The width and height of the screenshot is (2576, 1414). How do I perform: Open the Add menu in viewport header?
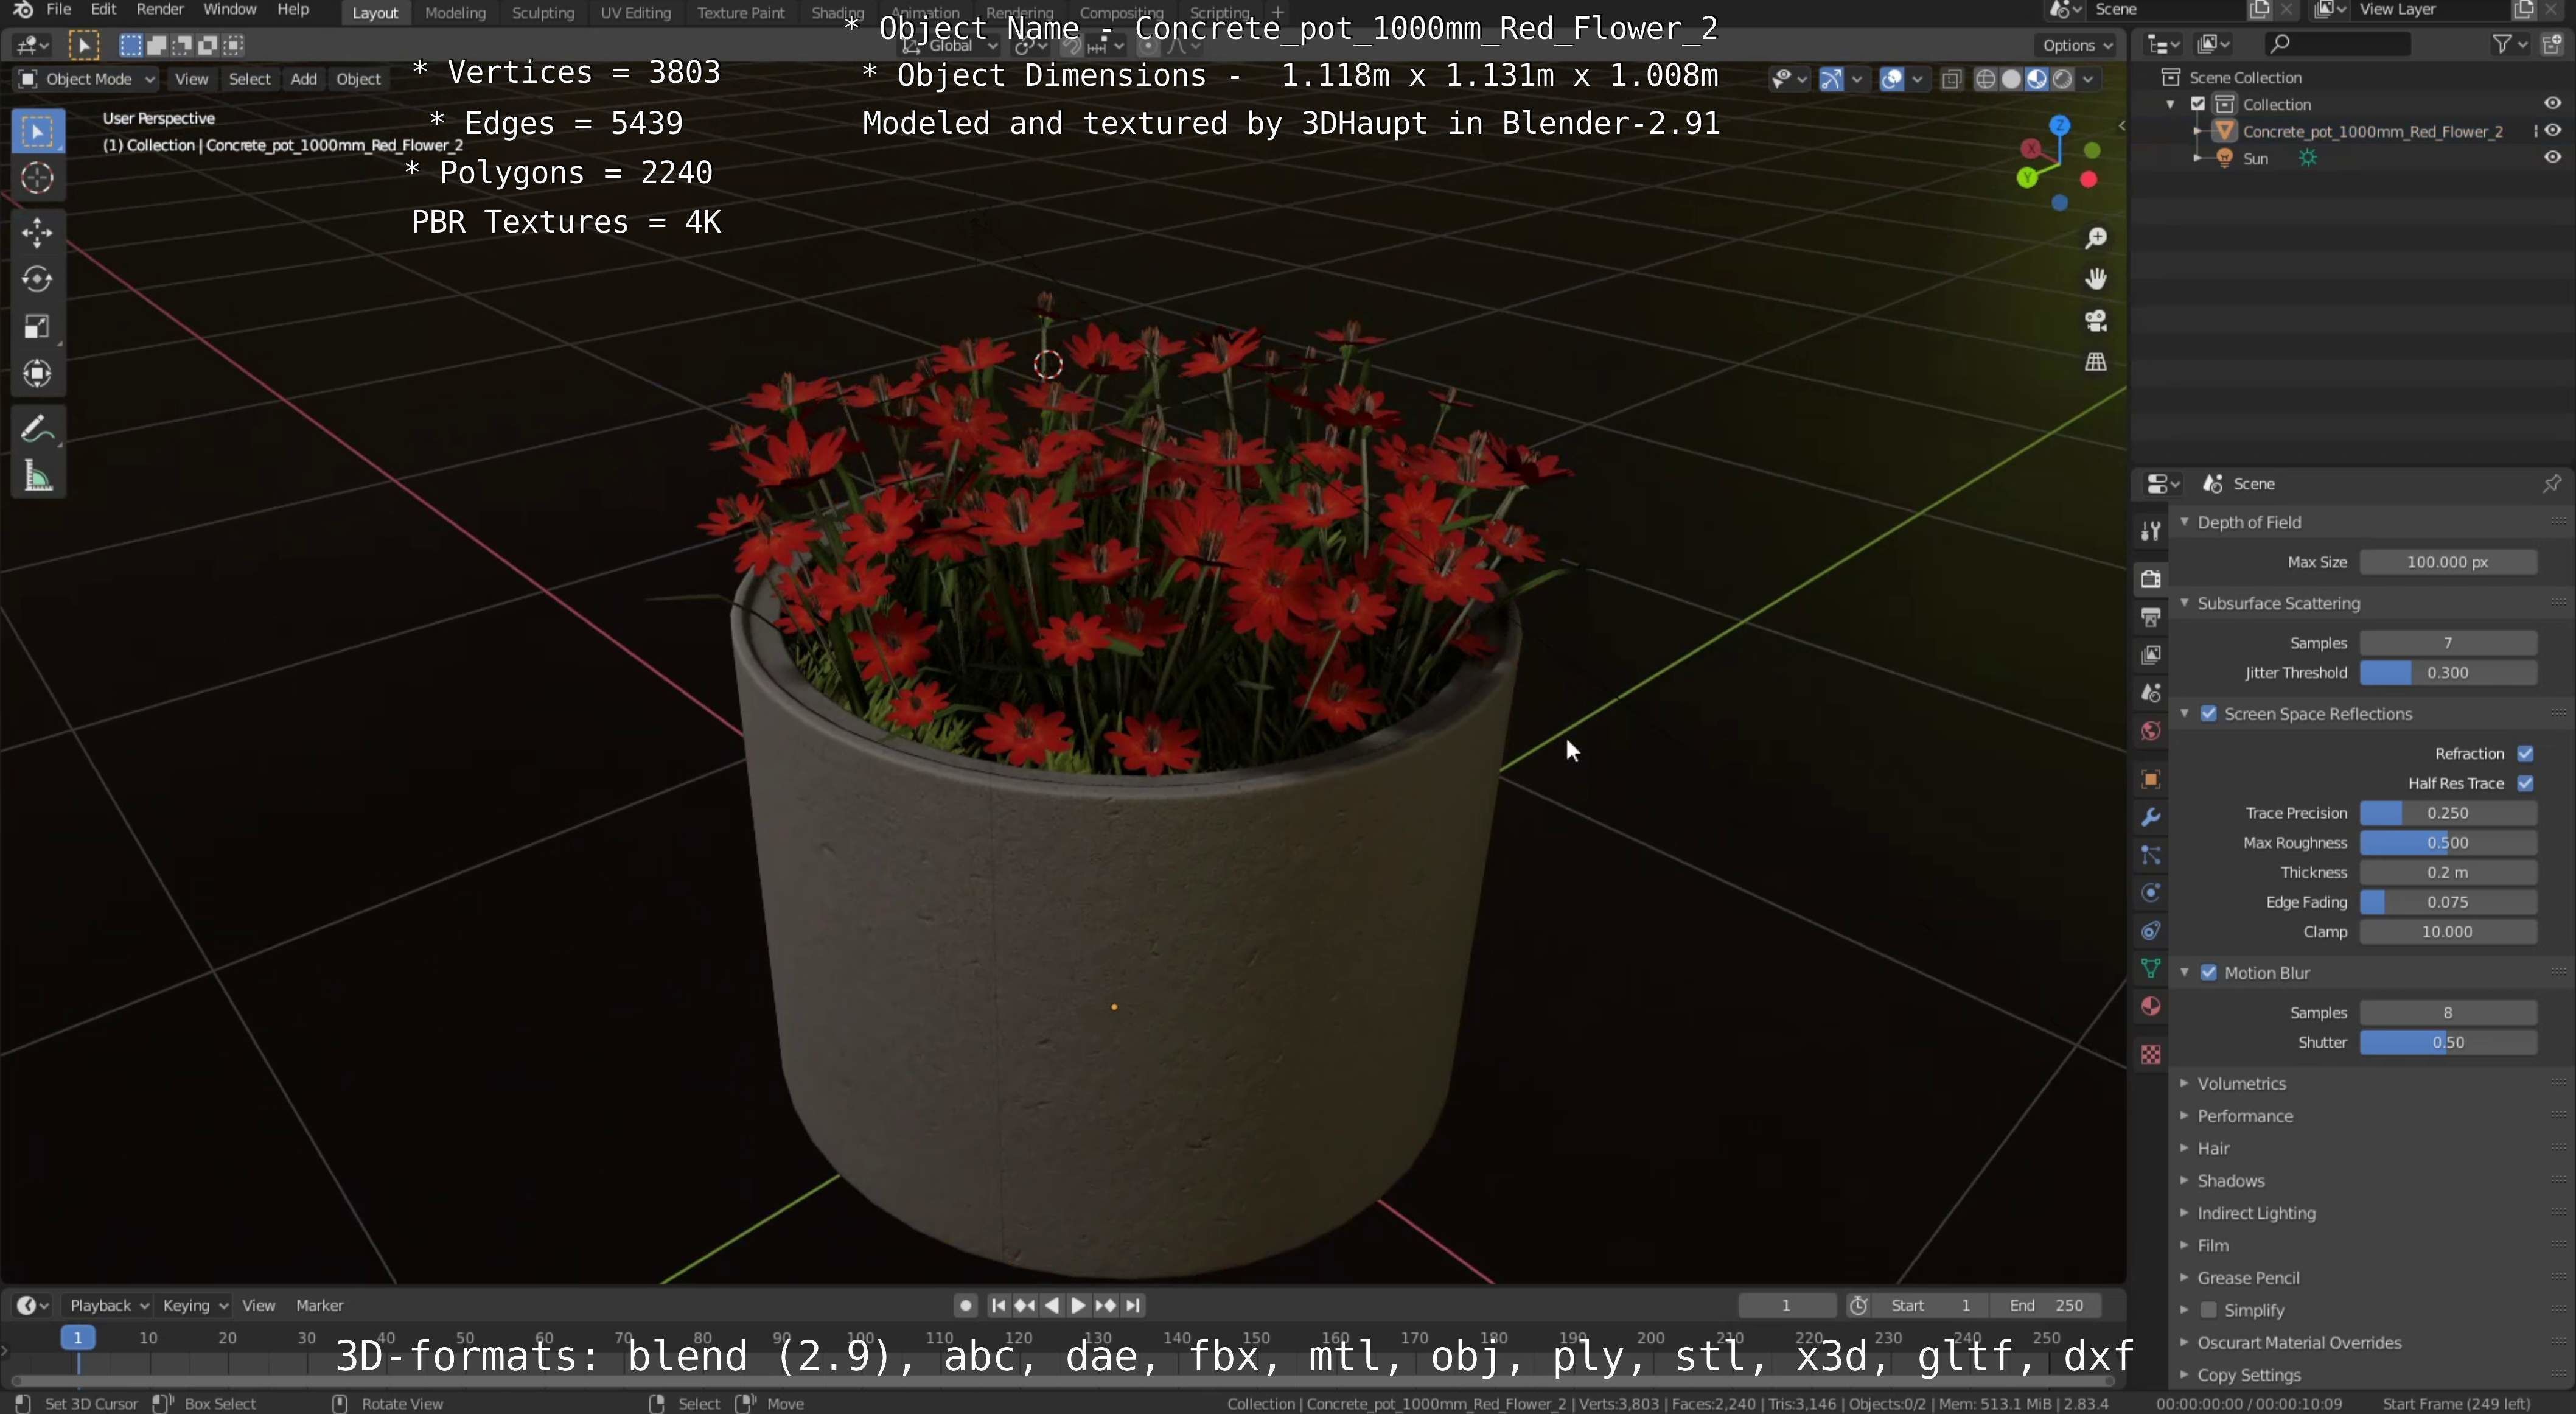click(304, 79)
